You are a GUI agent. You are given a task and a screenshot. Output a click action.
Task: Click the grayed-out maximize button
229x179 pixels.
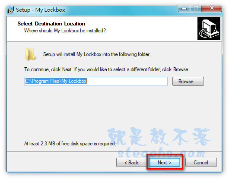tap(196, 8)
